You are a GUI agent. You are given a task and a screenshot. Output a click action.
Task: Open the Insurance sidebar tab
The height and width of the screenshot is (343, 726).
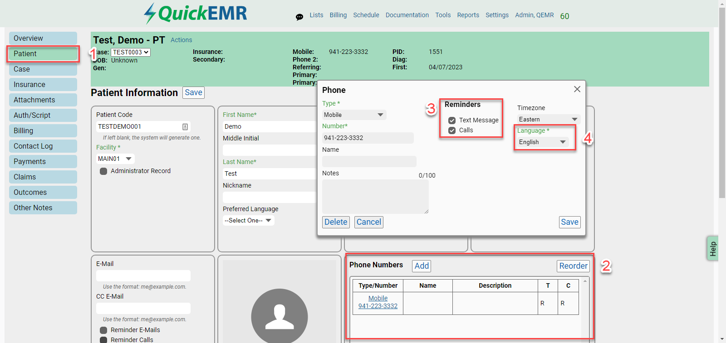43,85
